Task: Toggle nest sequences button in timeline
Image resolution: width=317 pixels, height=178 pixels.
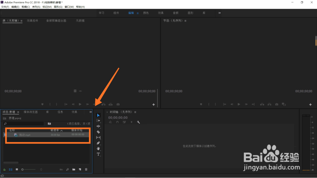Action: [110, 122]
